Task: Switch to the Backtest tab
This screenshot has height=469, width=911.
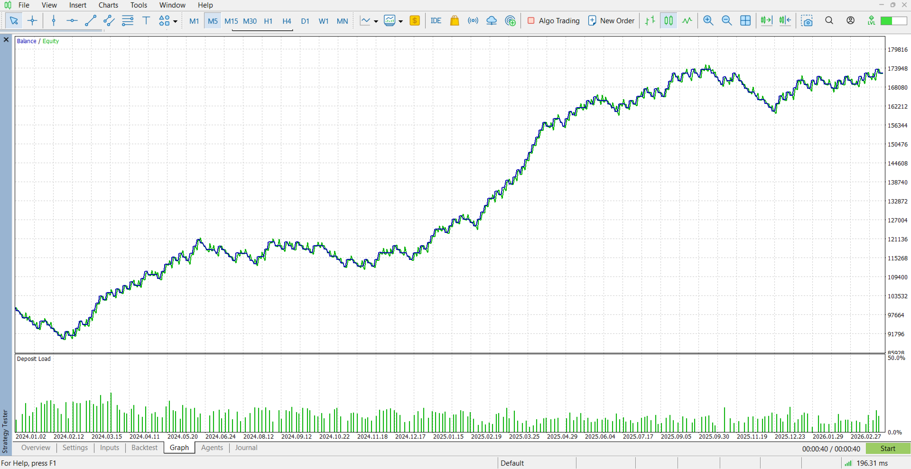Action: pyautogui.click(x=144, y=448)
